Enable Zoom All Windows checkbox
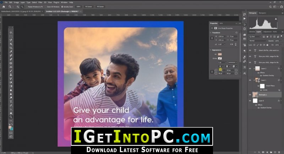Viewport: 284px width, 154px height. [x=46, y=7]
